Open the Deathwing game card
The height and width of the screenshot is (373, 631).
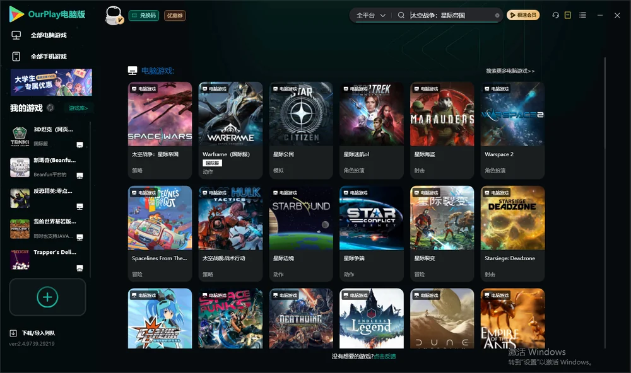pyautogui.click(x=301, y=318)
